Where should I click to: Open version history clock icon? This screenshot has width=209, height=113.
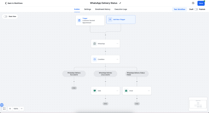click(x=193, y=3)
